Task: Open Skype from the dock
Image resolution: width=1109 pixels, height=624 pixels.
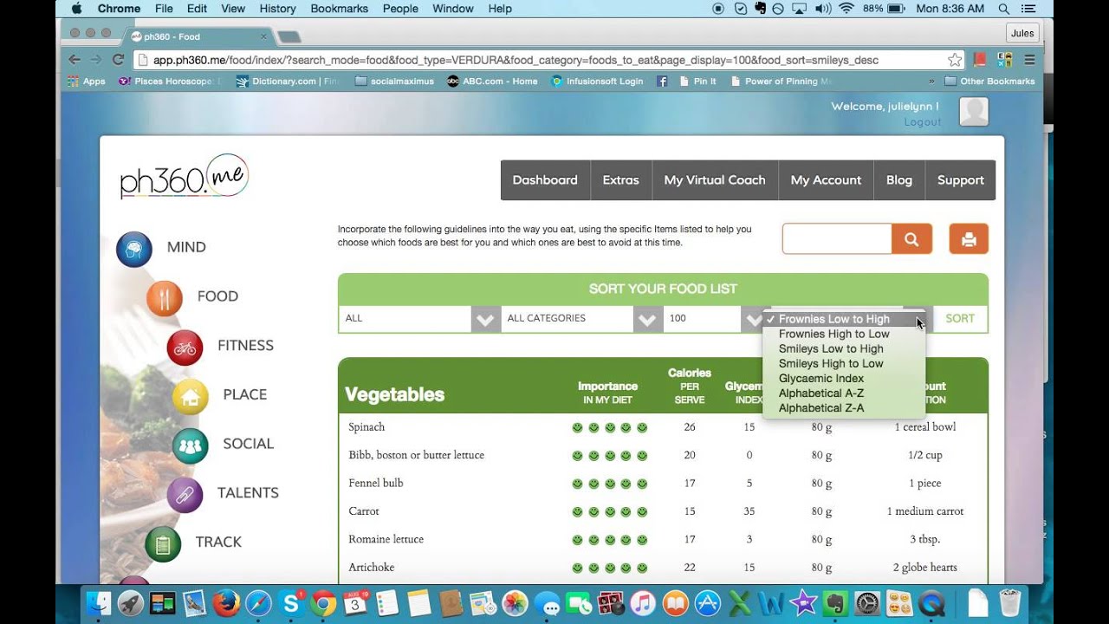Action: click(290, 602)
